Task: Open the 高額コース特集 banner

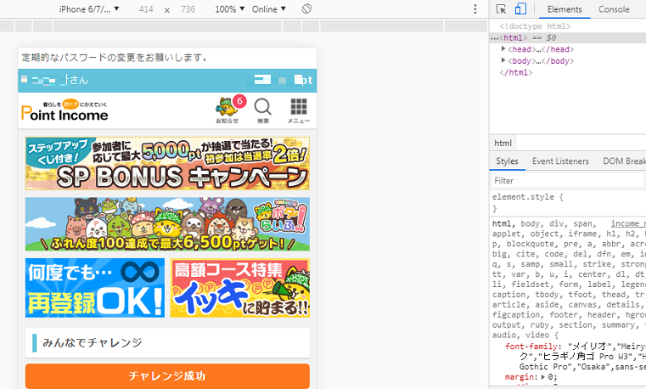Action: click(x=240, y=288)
